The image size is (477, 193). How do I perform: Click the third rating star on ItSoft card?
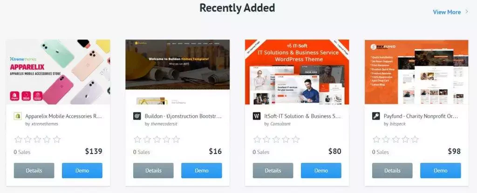pos(276,139)
